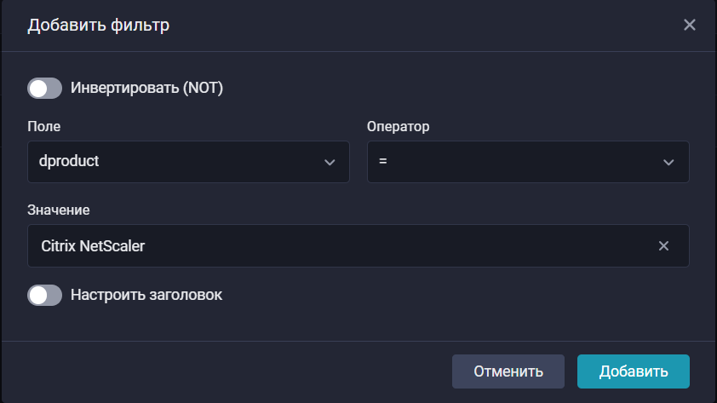Click the Значение field label
717x403 pixels.
click(x=59, y=210)
